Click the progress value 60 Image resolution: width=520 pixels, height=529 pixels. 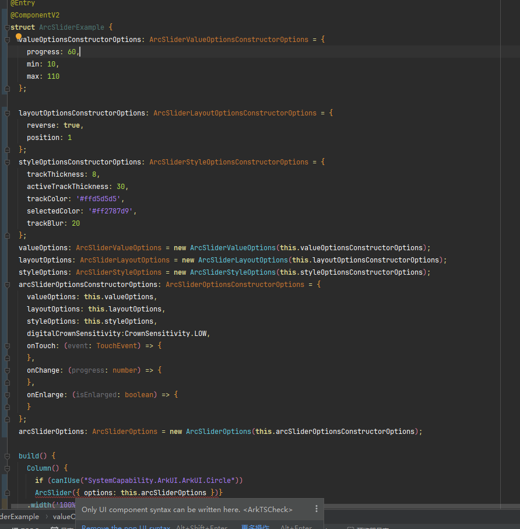coord(72,52)
